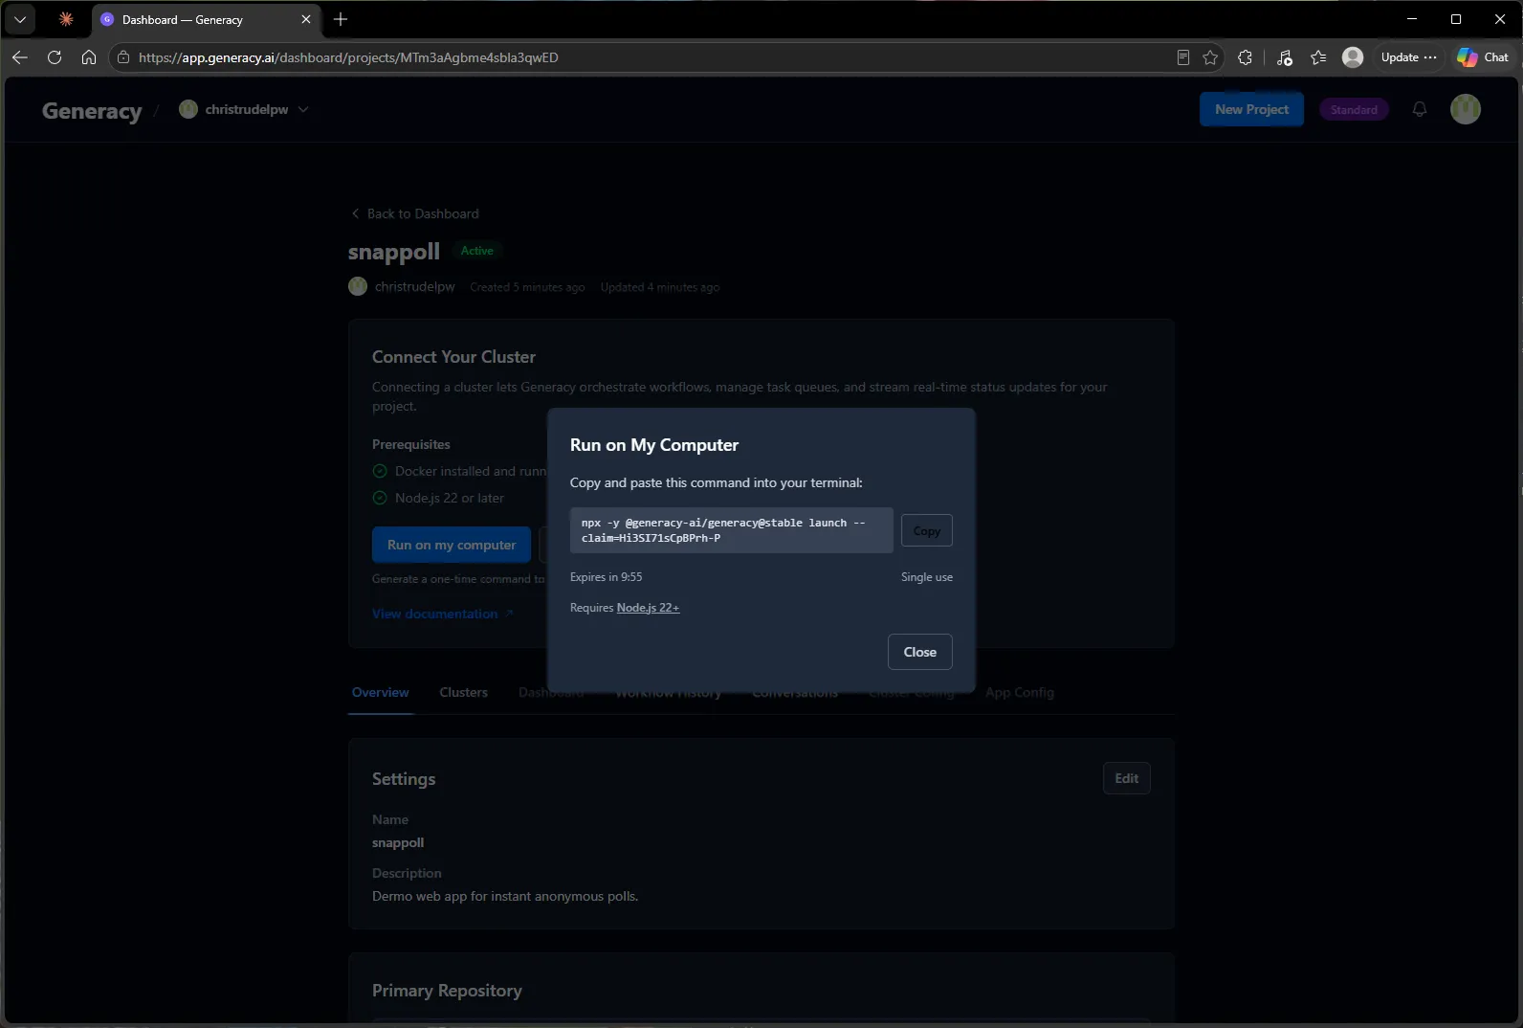Open the music tab actions toolbar icon

click(1285, 57)
